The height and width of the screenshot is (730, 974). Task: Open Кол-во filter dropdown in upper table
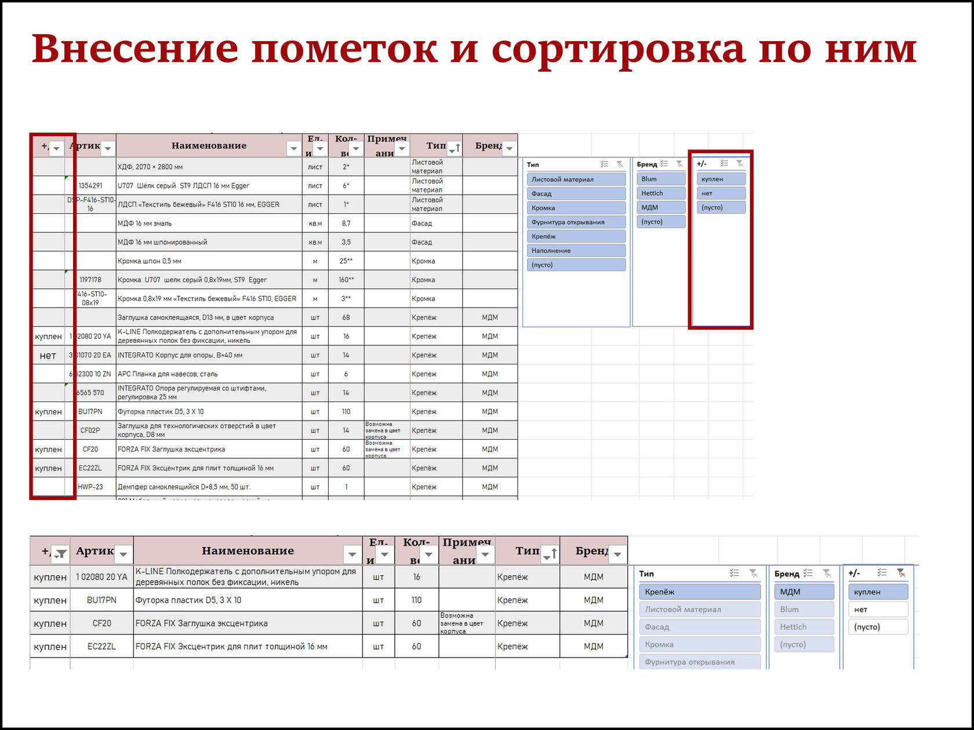356,148
